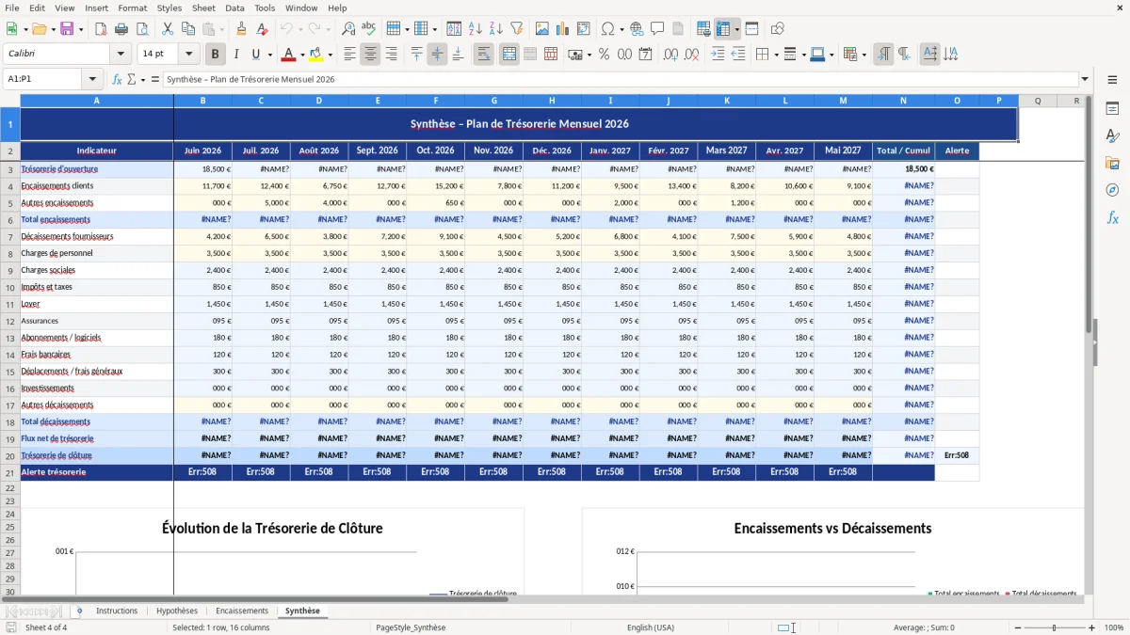Open Conditional Formatting dropdown arrow
This screenshot has height=635, width=1130.
click(x=864, y=55)
